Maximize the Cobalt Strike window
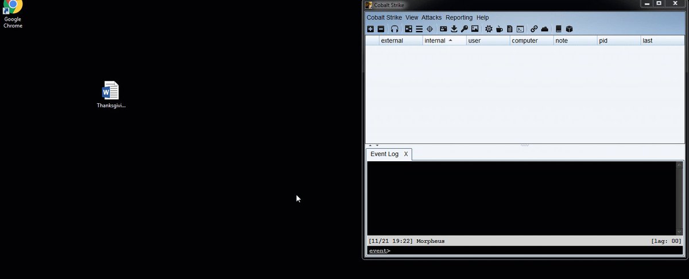 pyautogui.click(x=659, y=4)
